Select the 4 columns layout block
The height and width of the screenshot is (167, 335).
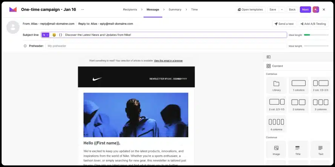(x=276, y=124)
